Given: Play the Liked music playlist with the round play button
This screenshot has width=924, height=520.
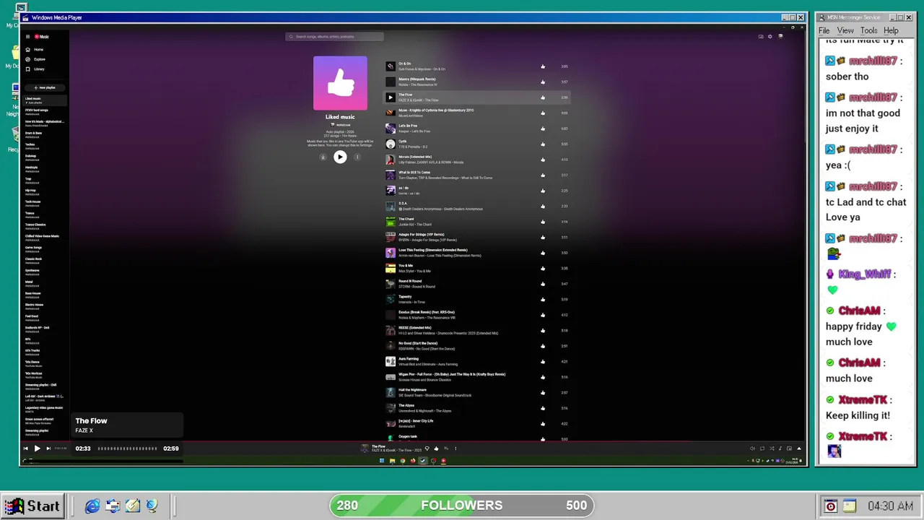Looking at the screenshot, I should pos(340,157).
